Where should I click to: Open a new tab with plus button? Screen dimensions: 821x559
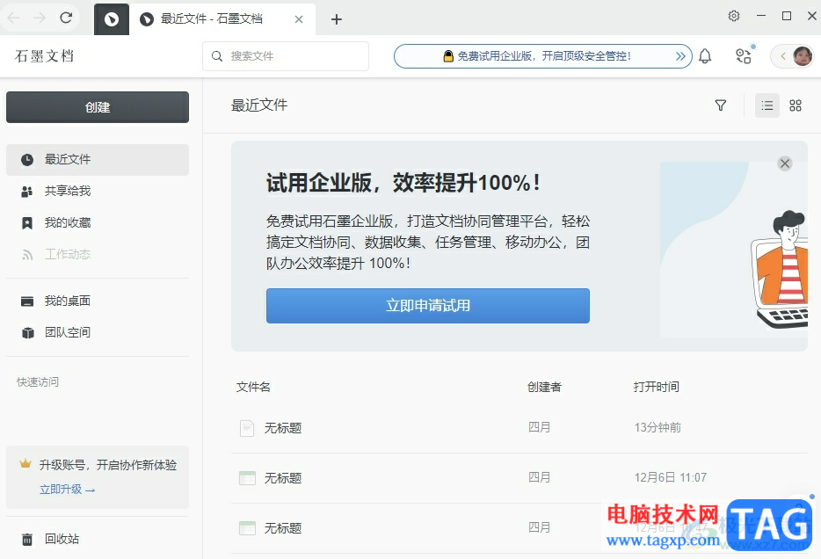click(x=336, y=19)
